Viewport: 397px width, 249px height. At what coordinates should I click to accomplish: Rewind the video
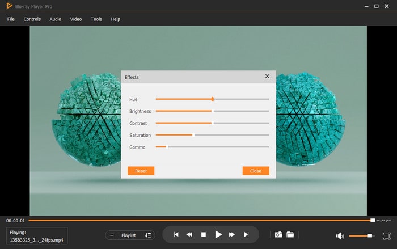click(x=189, y=235)
